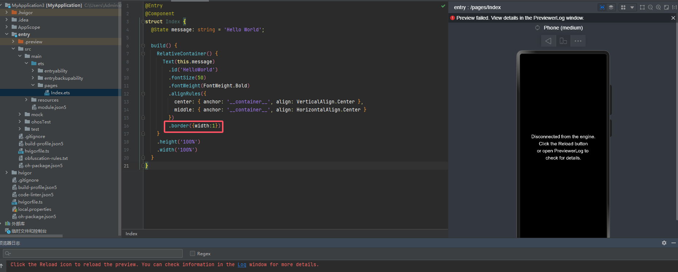Open the three-dots more options in Previewer

coord(578,41)
